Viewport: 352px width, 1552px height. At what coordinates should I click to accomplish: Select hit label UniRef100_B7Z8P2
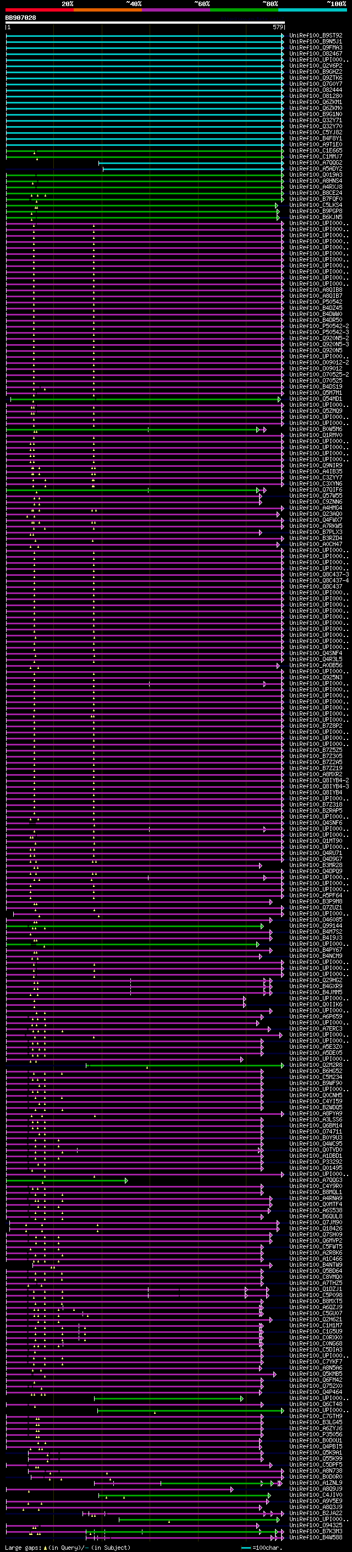click(316, 726)
